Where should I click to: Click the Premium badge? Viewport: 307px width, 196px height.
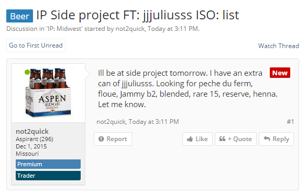point(48,164)
